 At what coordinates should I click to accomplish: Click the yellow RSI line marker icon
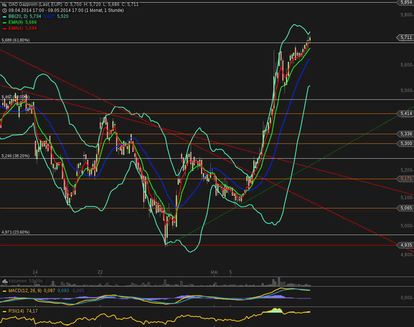click(4, 311)
